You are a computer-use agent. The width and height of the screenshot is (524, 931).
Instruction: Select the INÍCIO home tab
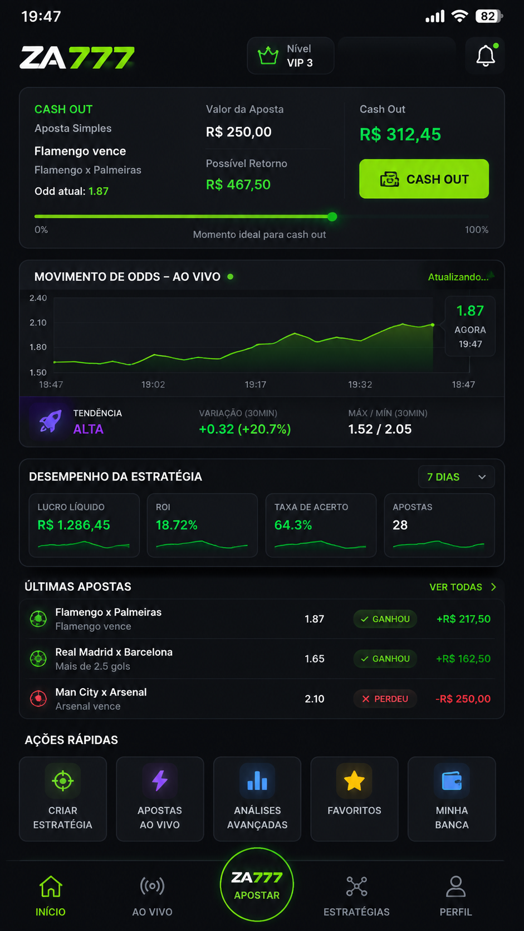(x=51, y=895)
